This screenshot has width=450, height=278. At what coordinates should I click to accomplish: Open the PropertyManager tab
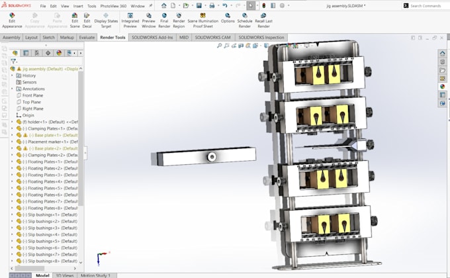(x=26, y=53)
